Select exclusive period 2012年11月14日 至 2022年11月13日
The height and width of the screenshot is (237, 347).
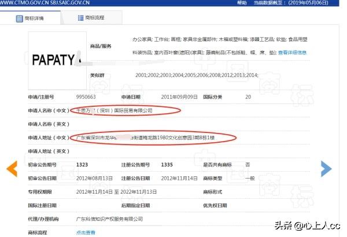tap(116, 192)
